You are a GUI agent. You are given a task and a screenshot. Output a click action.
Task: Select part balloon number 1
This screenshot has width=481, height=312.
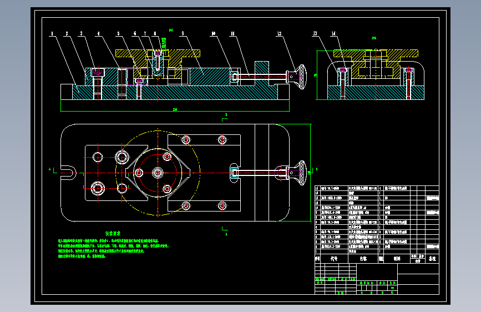(53, 34)
